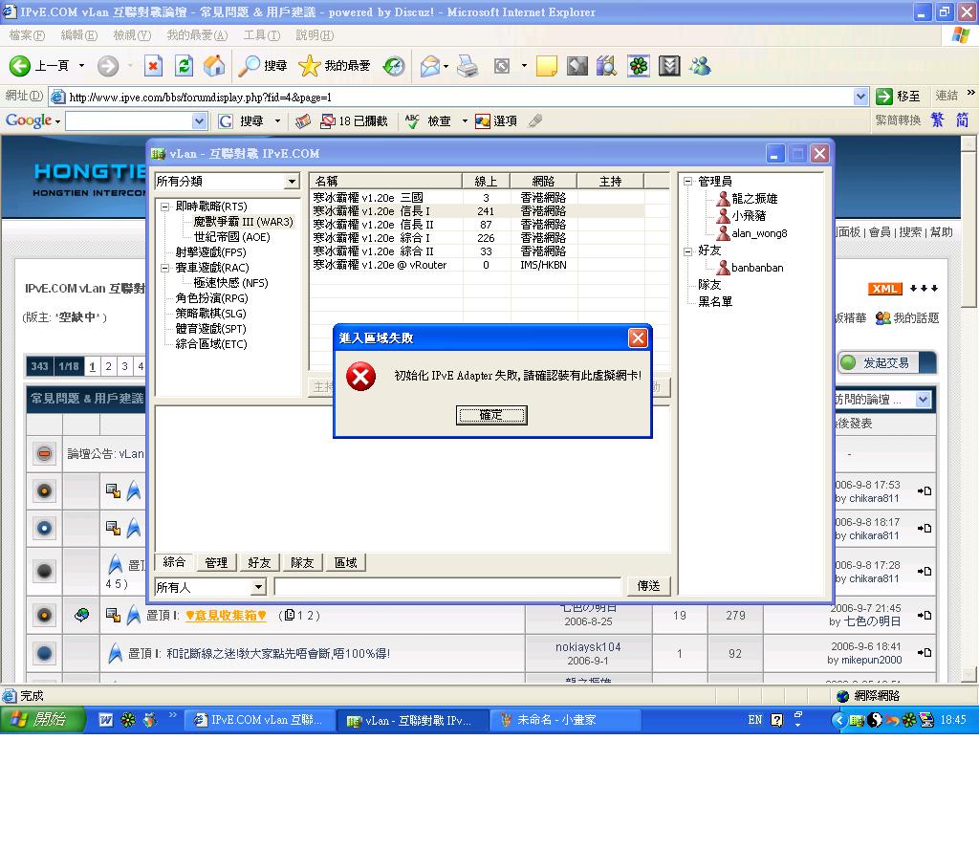Select 魔獸爭霸 III (WAR3) in tree

243,222
